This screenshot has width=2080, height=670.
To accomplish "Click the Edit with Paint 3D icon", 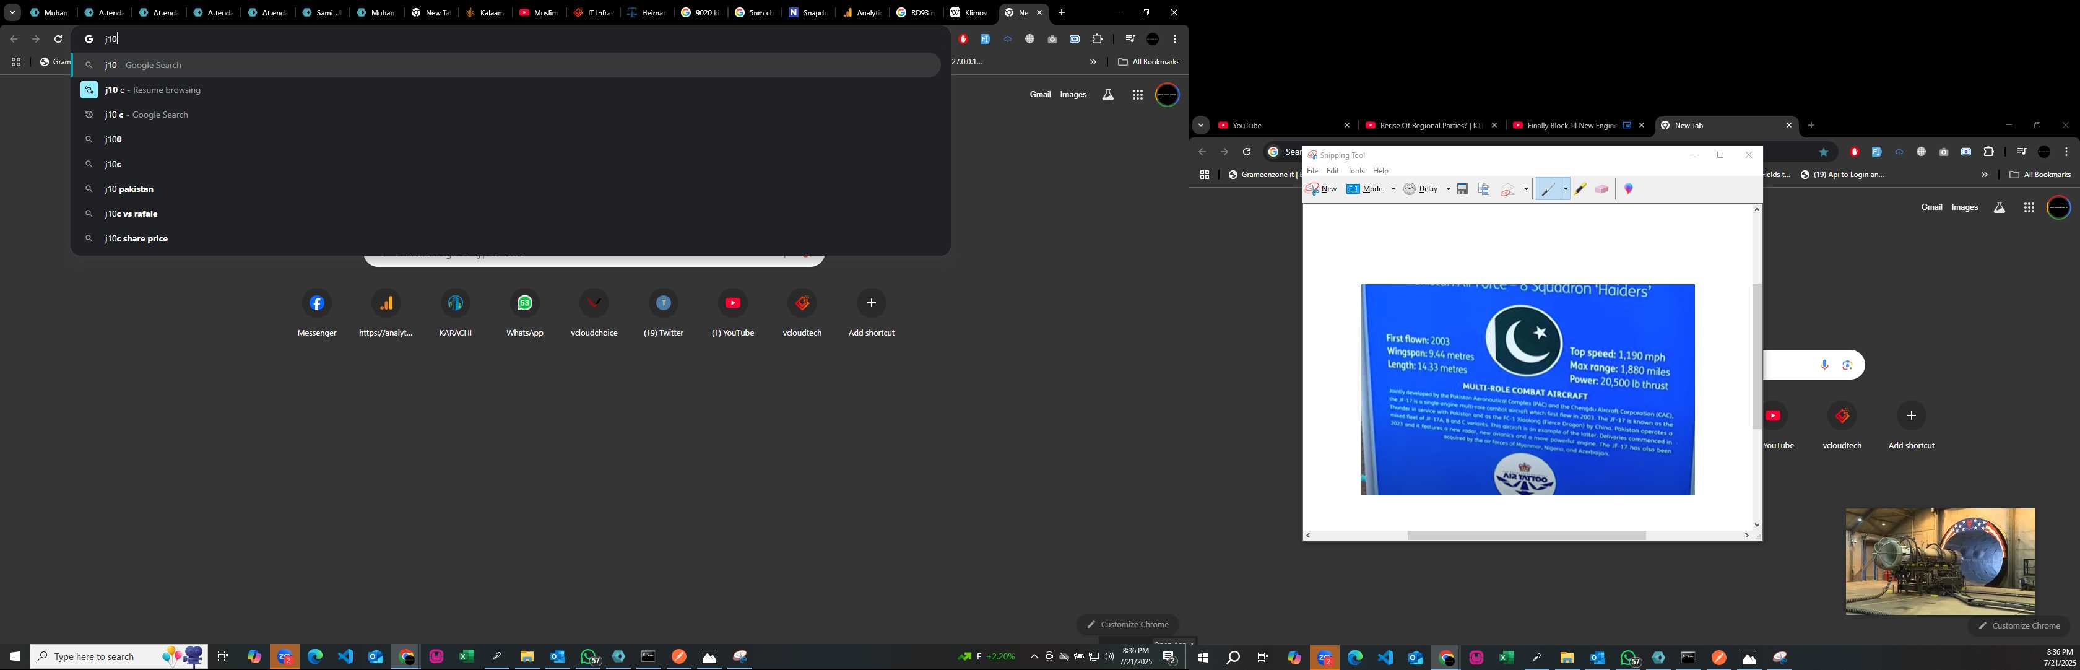I will (x=1629, y=189).
